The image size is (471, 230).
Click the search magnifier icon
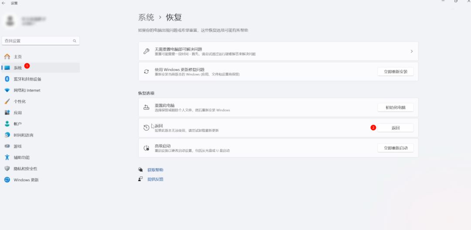(75, 41)
